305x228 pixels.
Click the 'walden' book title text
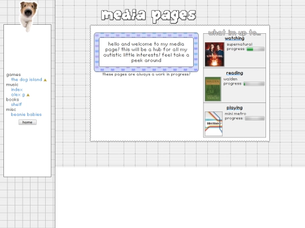coord(230,79)
